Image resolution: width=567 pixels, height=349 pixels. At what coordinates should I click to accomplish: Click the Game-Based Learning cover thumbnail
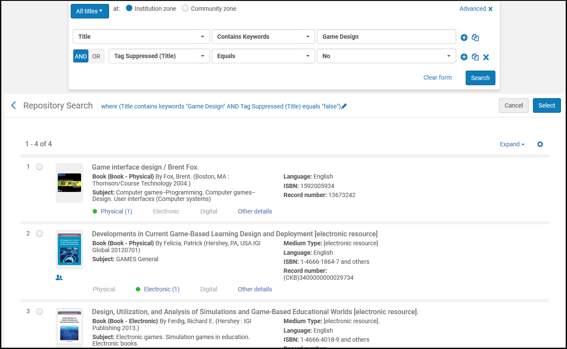69,250
